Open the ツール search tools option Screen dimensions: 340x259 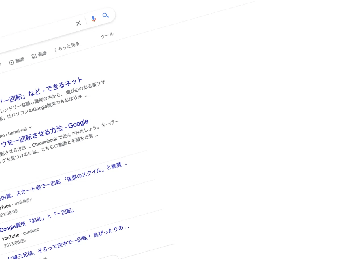pos(107,36)
